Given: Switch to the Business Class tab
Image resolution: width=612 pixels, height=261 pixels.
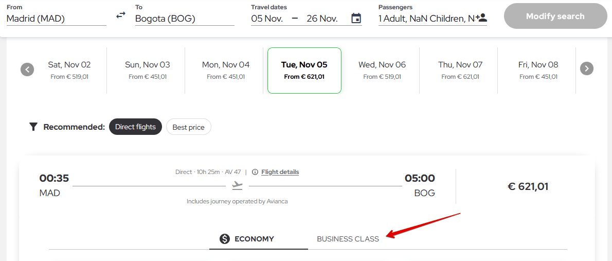Looking at the screenshot, I should 348,239.
